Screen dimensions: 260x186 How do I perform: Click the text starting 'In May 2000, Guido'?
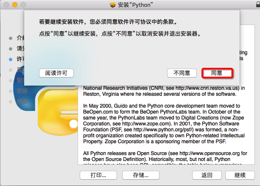coord(164,124)
